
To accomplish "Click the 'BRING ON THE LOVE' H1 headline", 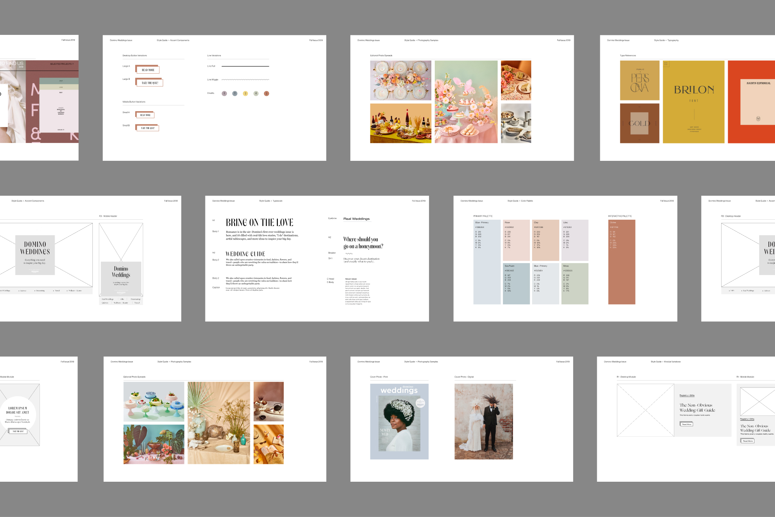I will click(x=260, y=222).
